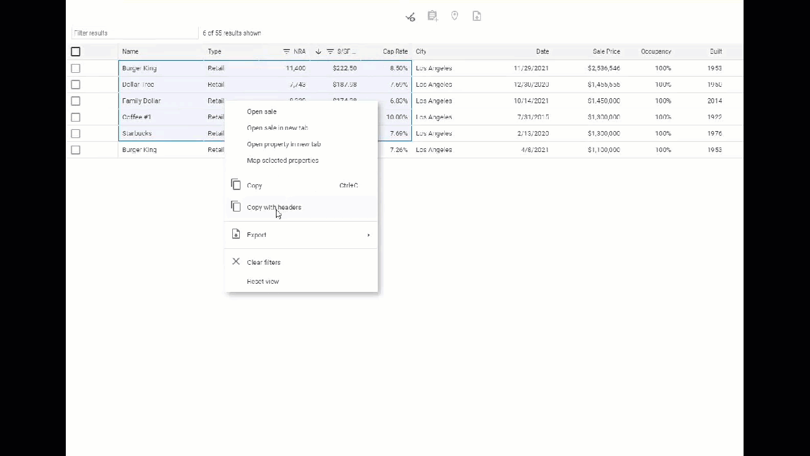
Task: Sort by the Sale Price column header
Action: tap(606, 51)
